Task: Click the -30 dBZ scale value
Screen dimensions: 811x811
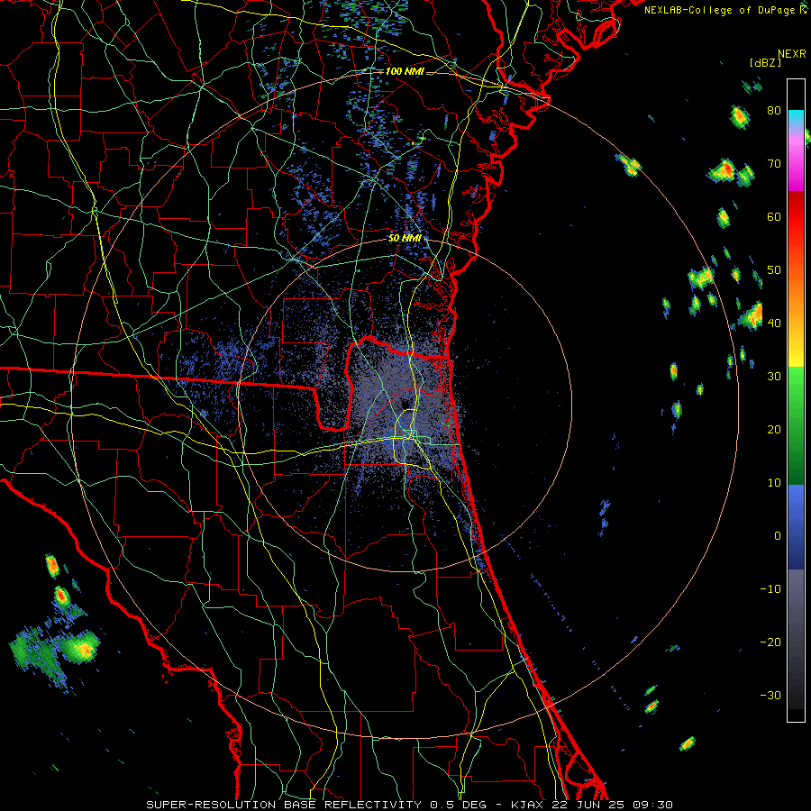Action: (770, 696)
